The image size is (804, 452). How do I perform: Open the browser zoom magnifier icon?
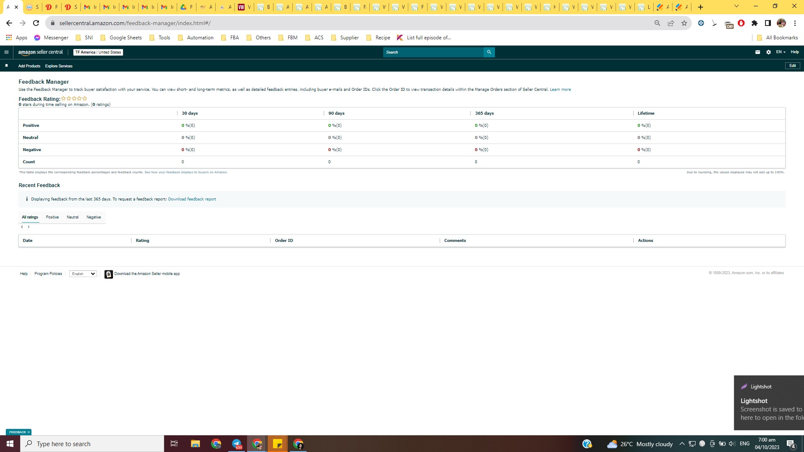coord(657,23)
